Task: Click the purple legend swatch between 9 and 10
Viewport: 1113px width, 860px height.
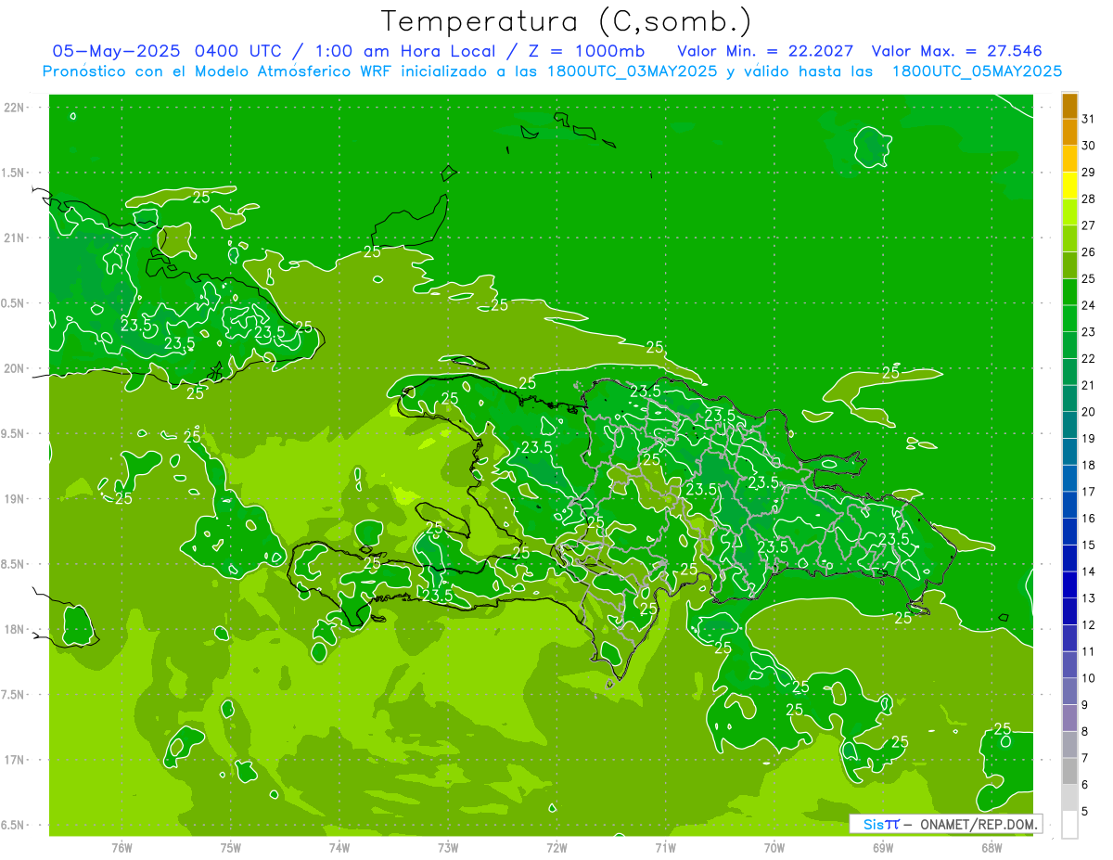Action: pyautogui.click(x=1069, y=691)
